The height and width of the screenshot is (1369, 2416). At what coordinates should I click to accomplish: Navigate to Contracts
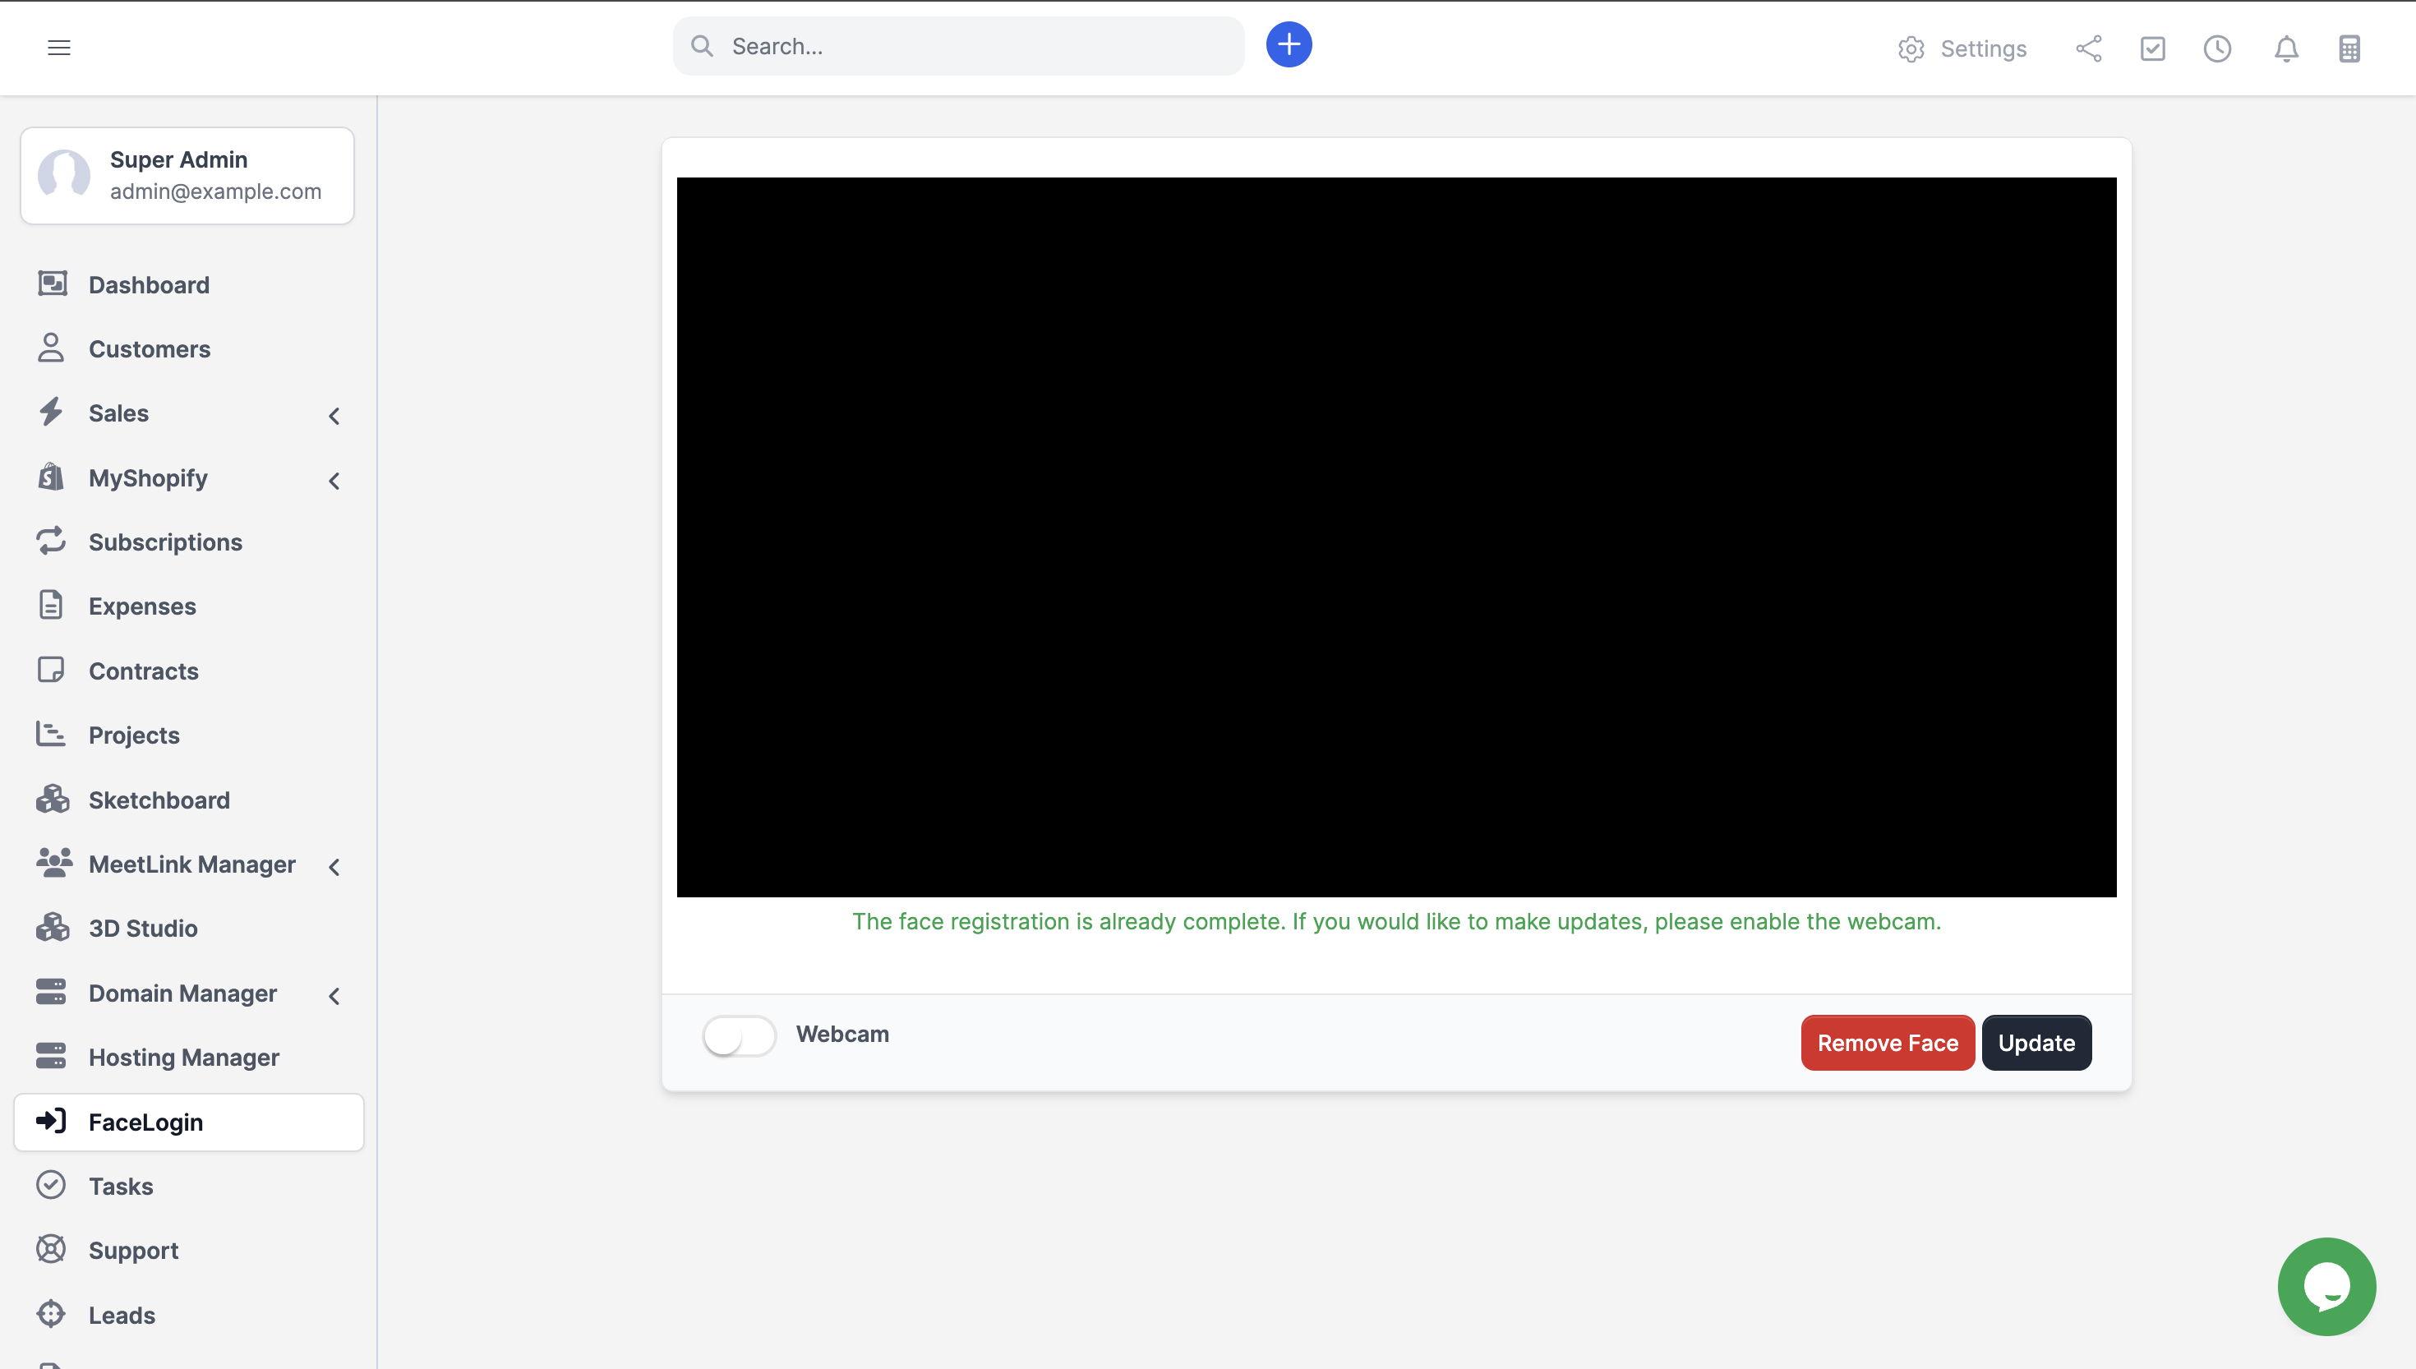[x=188, y=671]
